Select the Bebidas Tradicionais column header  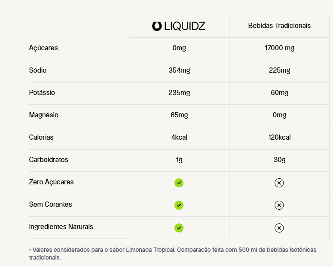tap(279, 25)
